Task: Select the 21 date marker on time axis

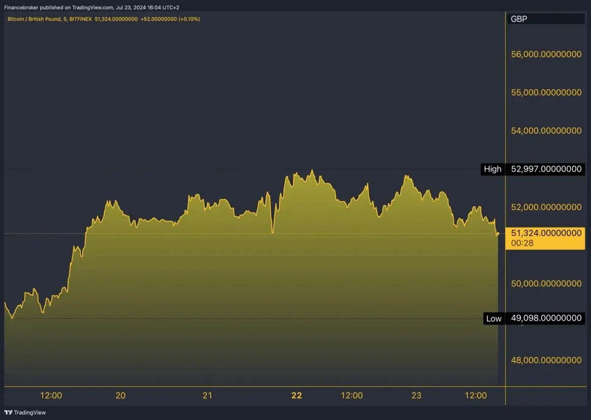Action: coord(207,395)
